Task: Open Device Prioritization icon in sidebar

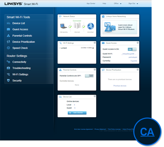Action: coord(8,42)
